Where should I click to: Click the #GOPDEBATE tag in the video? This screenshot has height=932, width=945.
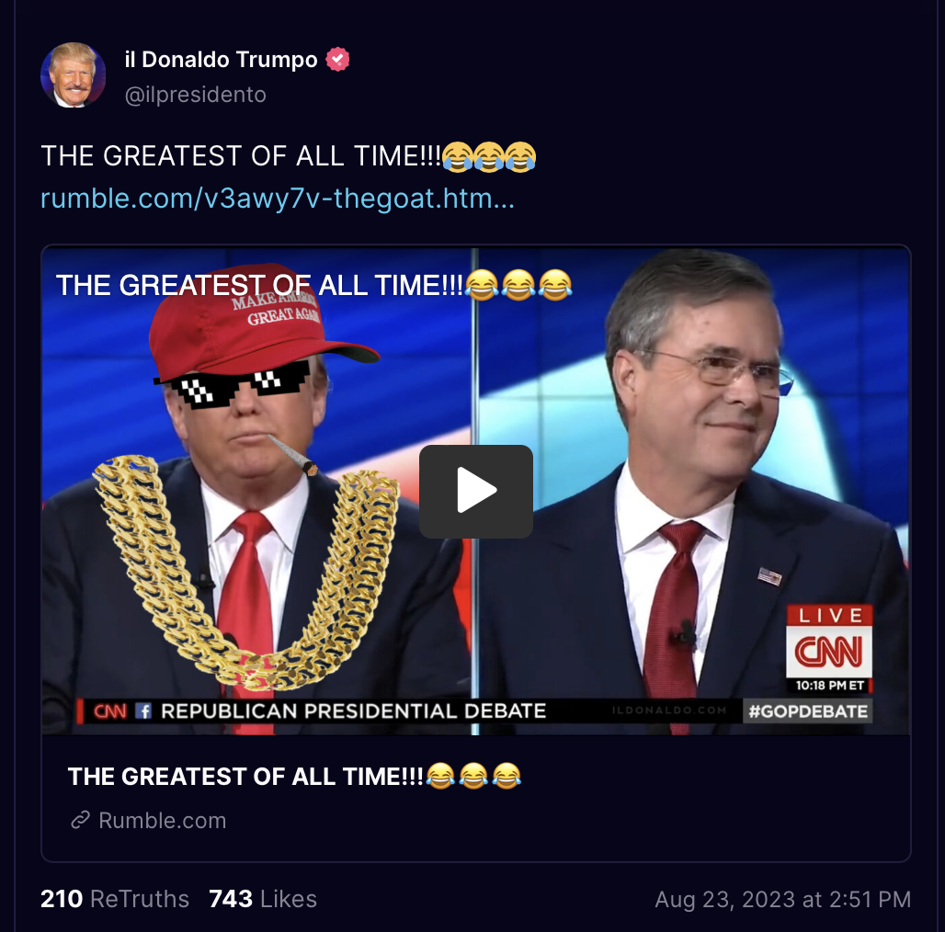click(808, 710)
